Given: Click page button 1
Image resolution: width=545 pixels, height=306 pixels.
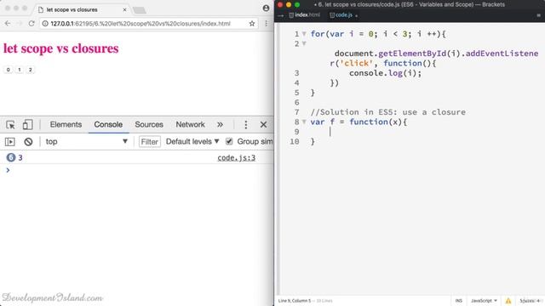Looking at the screenshot, I should [x=20, y=70].
